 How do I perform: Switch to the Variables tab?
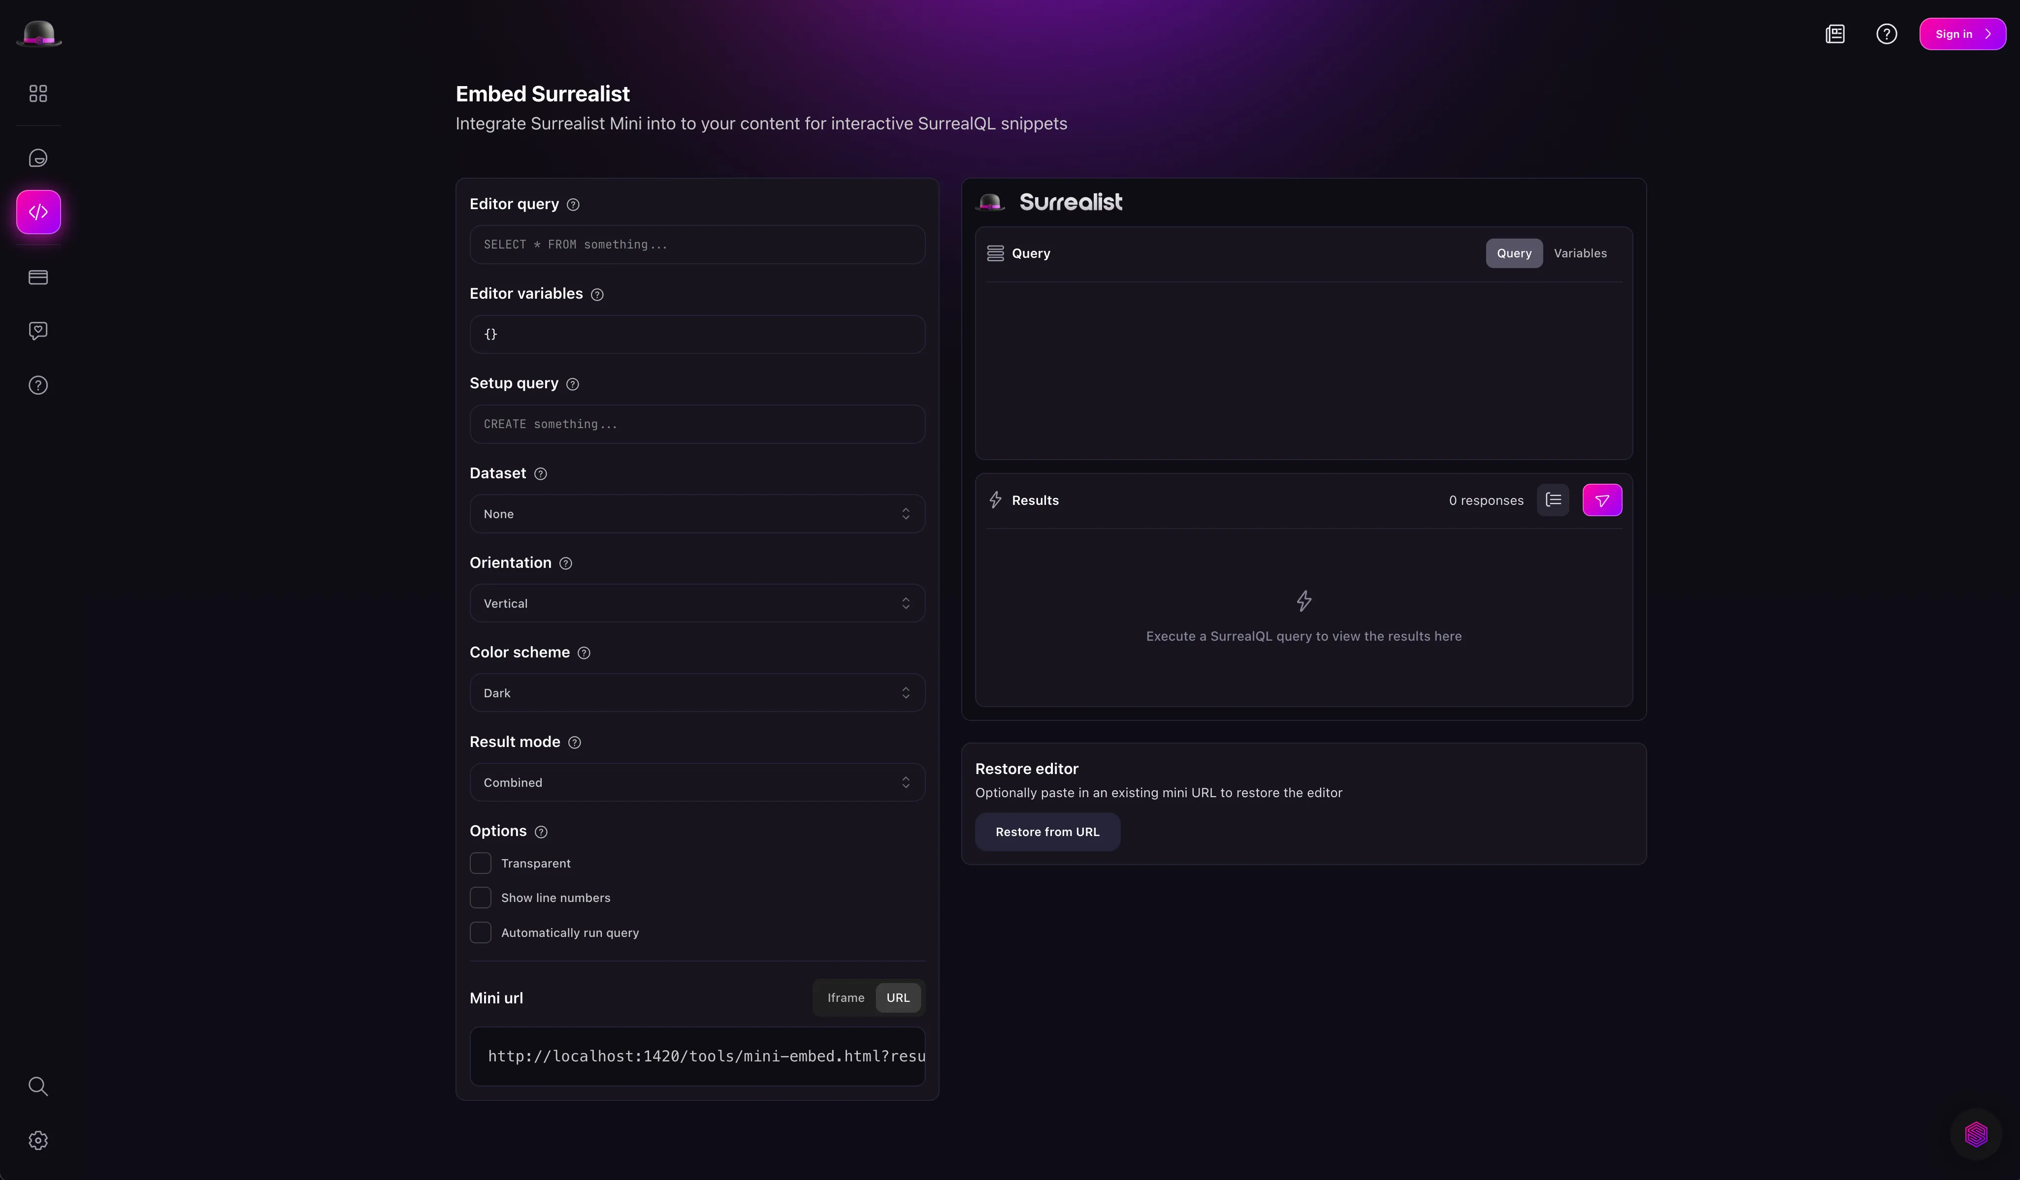[1579, 253]
